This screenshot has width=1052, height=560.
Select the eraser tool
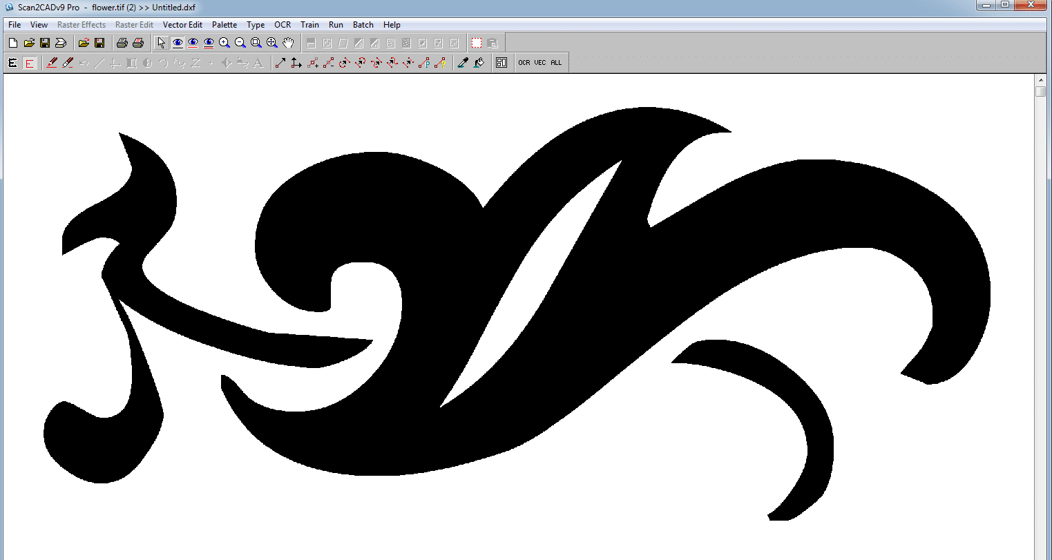(66, 62)
